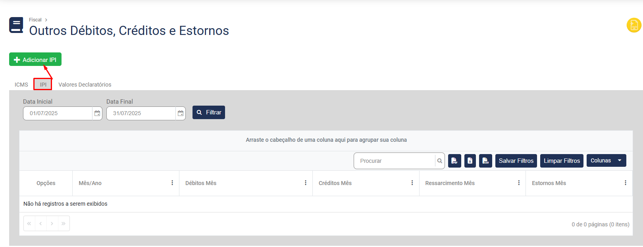
Task: Open Ressarcimento Mês column menu
Action: point(519,183)
